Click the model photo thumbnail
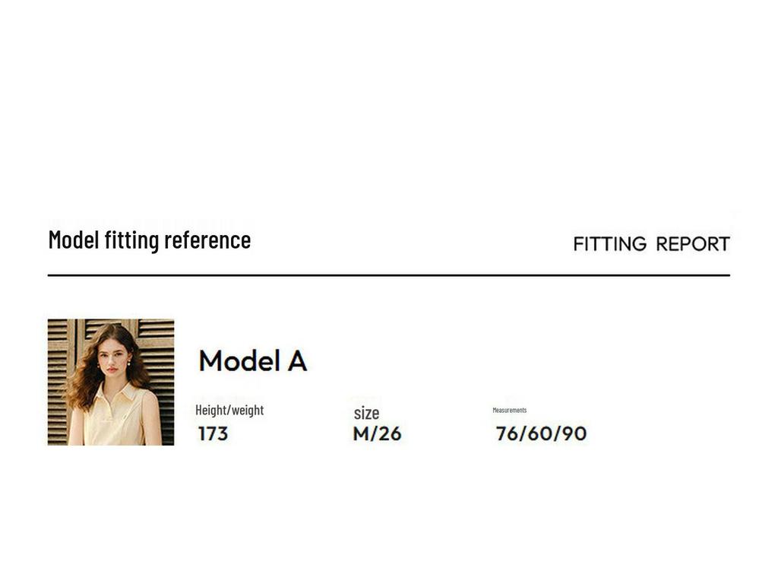The height and width of the screenshot is (584, 778). (x=111, y=382)
